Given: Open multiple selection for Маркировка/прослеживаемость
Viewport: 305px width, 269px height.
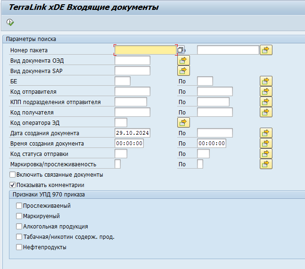Looking at the screenshot, I should pos(266,164).
